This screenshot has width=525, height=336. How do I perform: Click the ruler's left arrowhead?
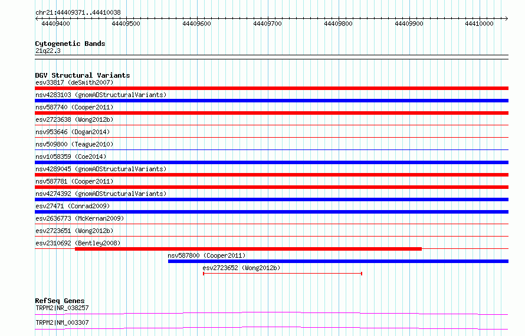37,18
